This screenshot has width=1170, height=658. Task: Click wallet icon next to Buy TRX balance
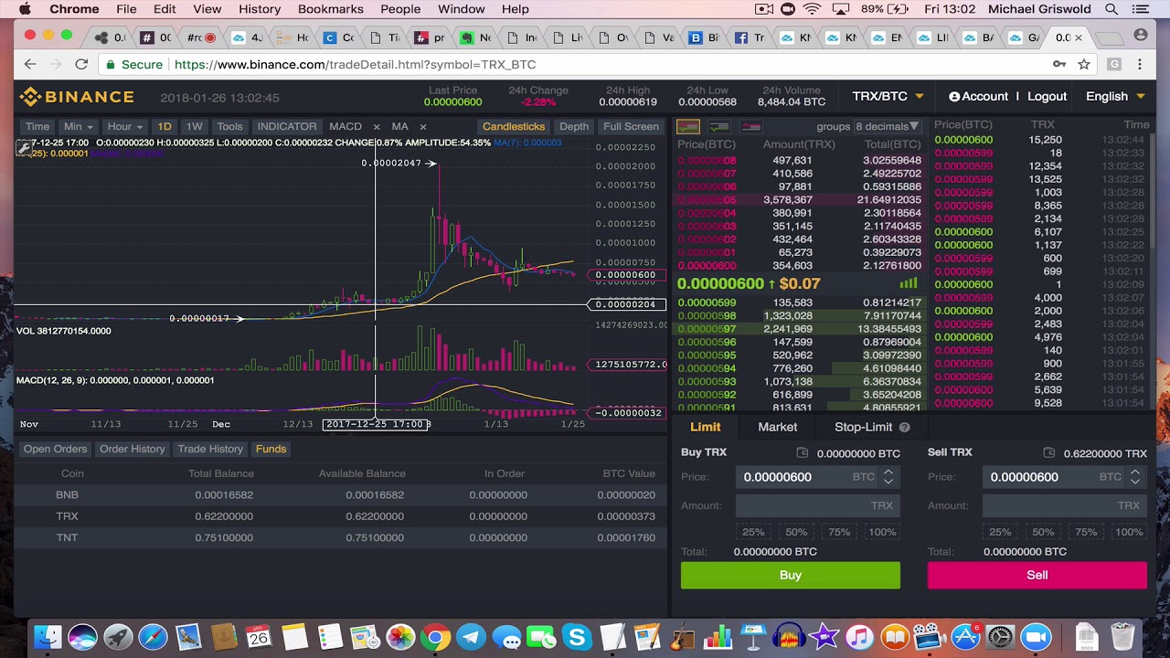pos(803,453)
